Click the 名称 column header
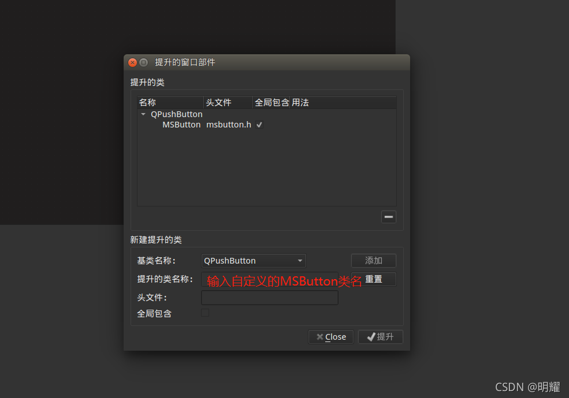 146,102
